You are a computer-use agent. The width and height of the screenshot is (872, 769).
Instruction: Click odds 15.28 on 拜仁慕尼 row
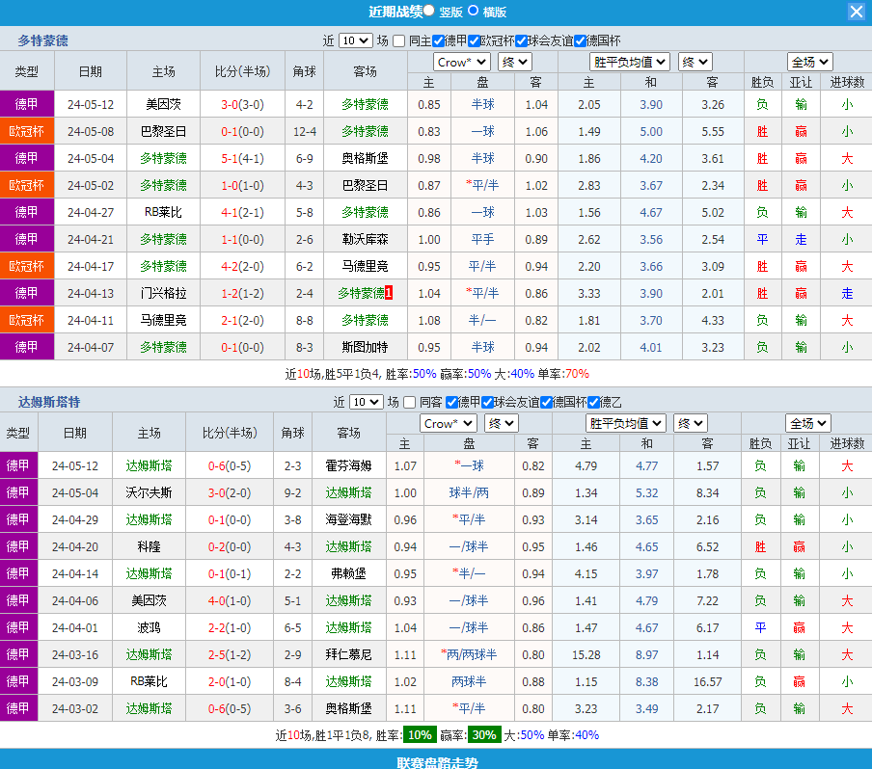[586, 654]
